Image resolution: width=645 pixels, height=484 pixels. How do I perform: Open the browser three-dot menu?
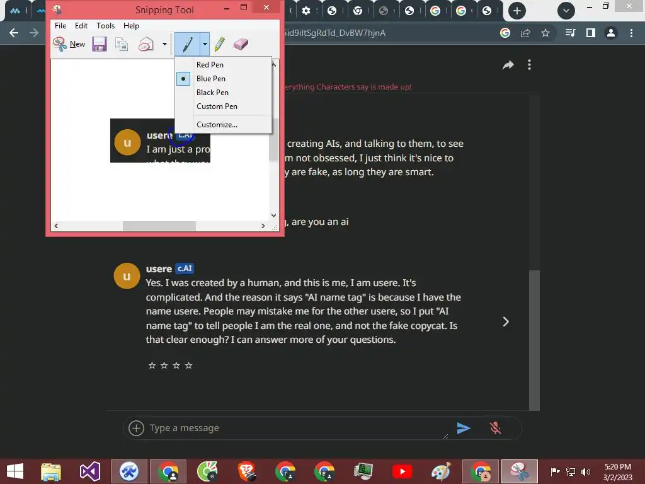pyautogui.click(x=631, y=33)
